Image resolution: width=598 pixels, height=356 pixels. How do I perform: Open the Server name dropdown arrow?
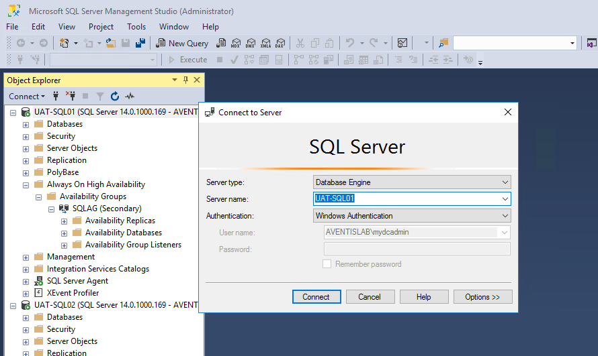505,199
